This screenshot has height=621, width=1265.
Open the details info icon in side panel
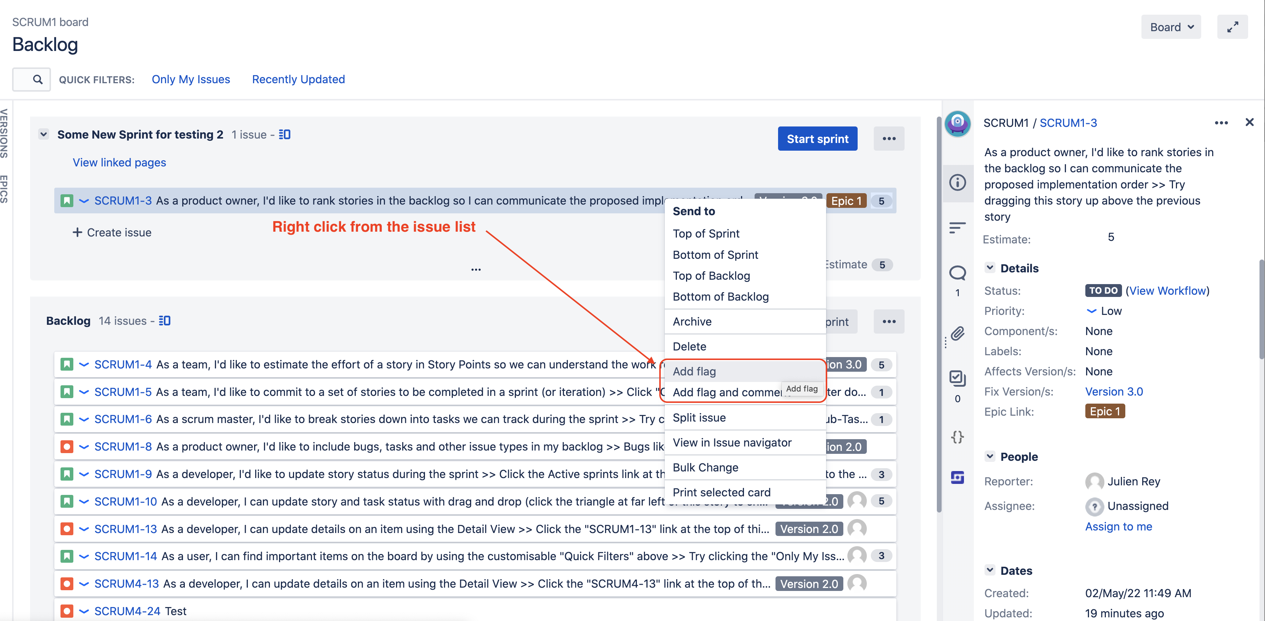[x=957, y=183]
